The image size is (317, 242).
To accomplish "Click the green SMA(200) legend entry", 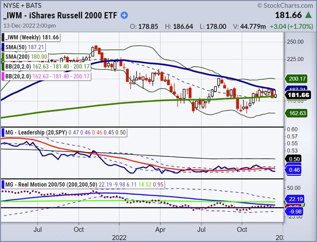I will coord(24,55).
